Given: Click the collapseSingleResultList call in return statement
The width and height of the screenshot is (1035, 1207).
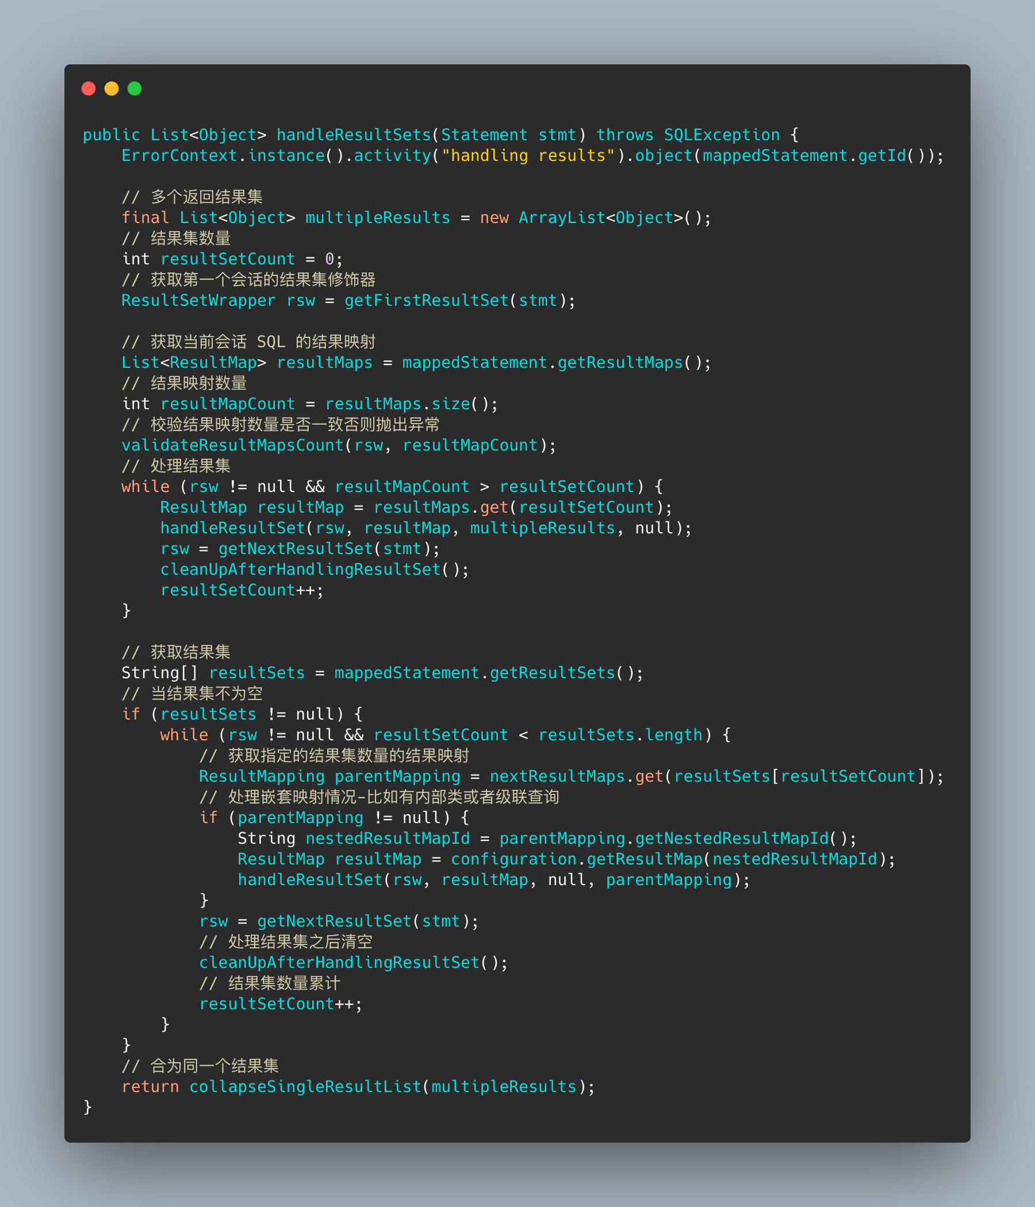Looking at the screenshot, I should coord(305,1086).
